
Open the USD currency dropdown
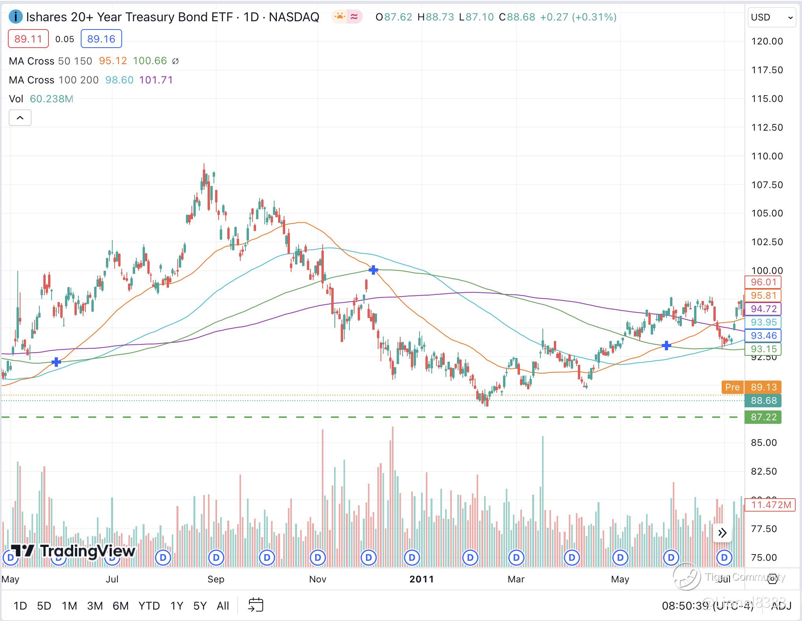coord(771,17)
